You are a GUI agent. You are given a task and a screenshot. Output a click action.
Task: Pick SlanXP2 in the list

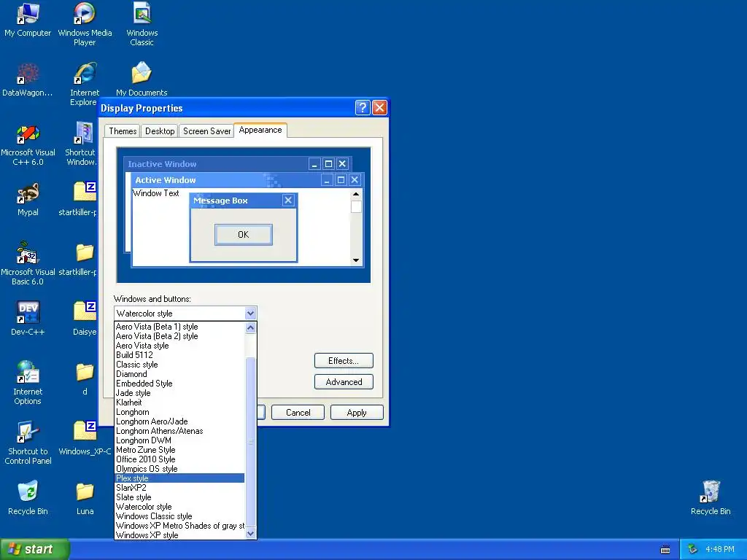point(180,488)
